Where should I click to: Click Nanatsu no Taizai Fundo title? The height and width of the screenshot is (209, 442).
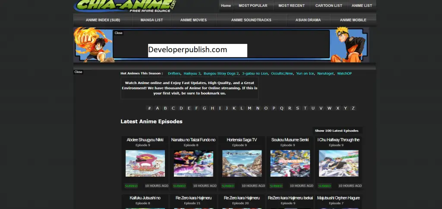coord(193,140)
